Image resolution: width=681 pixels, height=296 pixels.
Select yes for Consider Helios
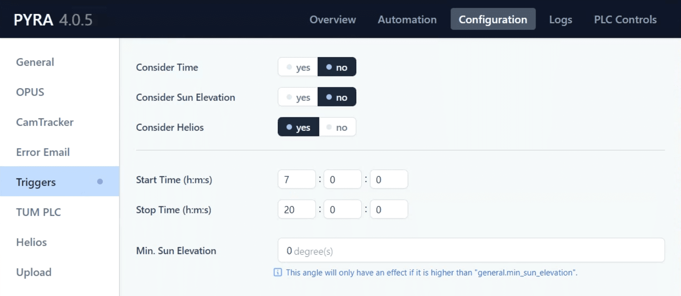pos(299,127)
